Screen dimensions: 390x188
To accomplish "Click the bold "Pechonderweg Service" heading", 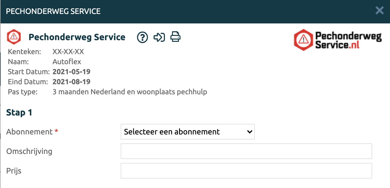I will [x=77, y=37].
